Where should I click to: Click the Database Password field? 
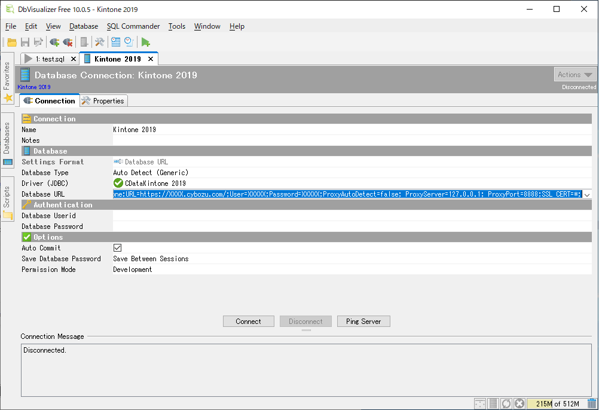[352, 227]
